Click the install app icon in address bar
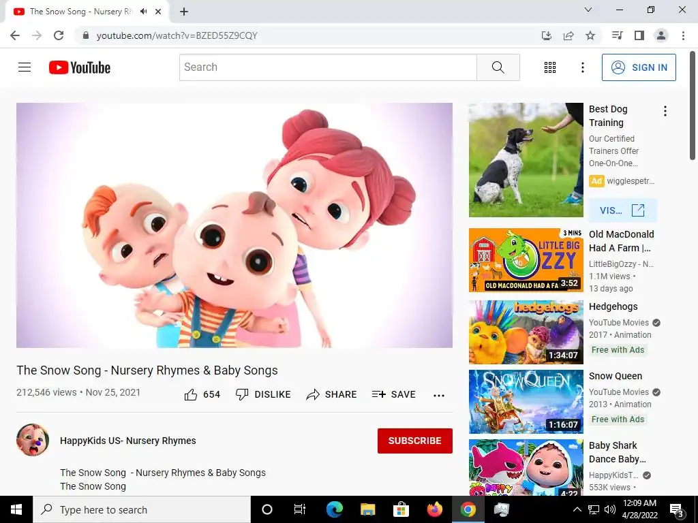The height and width of the screenshot is (523, 698). click(x=546, y=35)
